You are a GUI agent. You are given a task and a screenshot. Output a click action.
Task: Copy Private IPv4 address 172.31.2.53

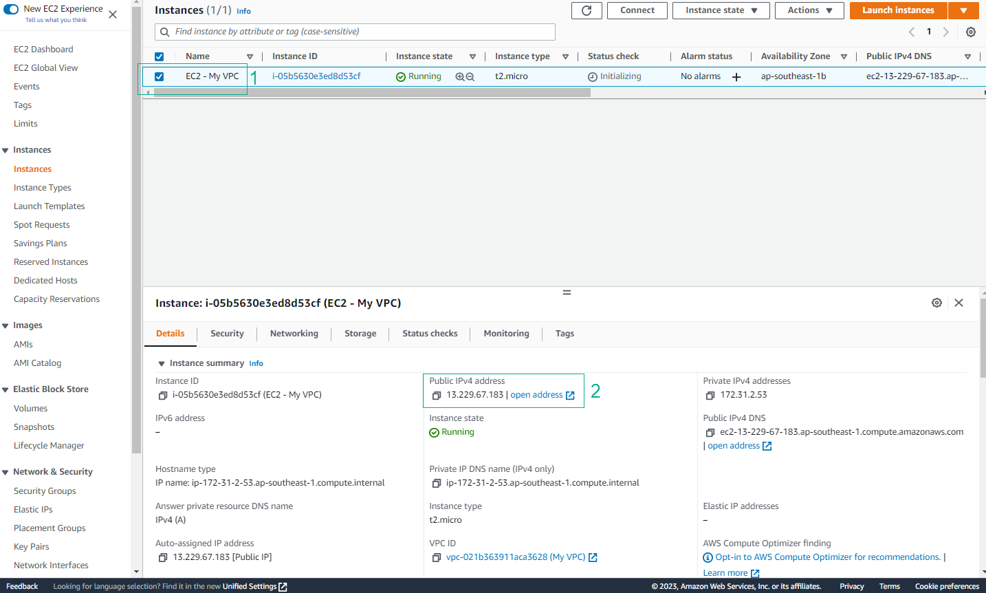click(710, 396)
